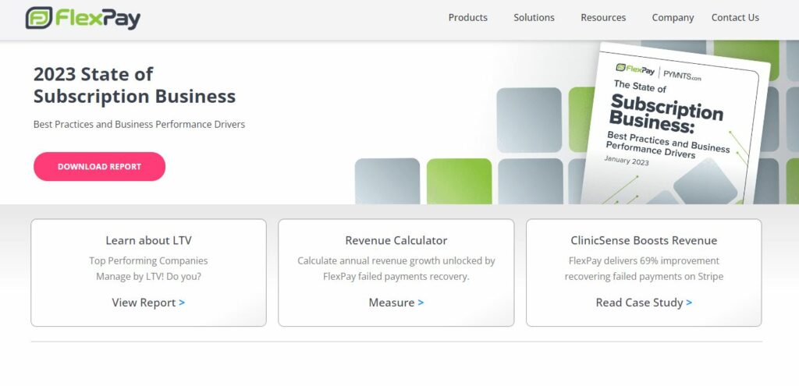Go to Contact Us page
Screen dimensions: 799x386
click(x=735, y=18)
